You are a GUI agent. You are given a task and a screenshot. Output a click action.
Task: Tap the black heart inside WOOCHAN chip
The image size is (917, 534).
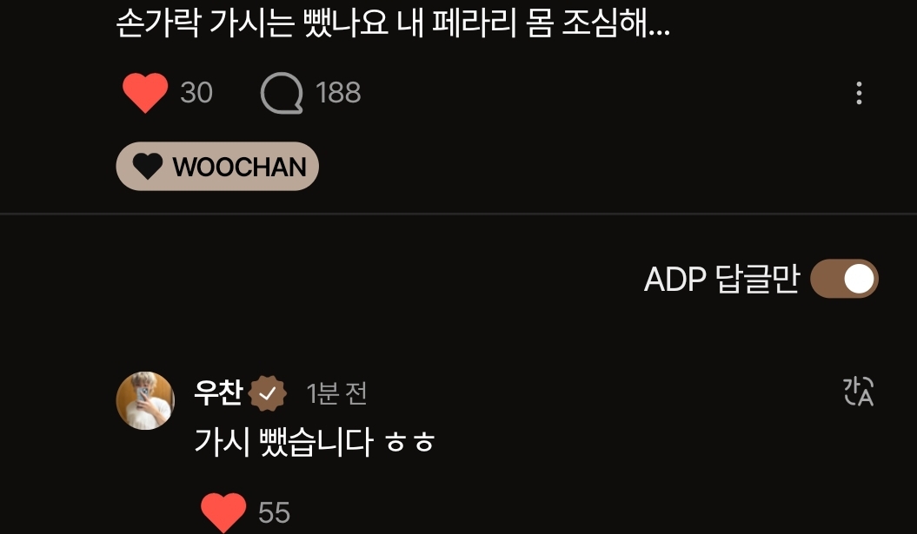coord(148,167)
